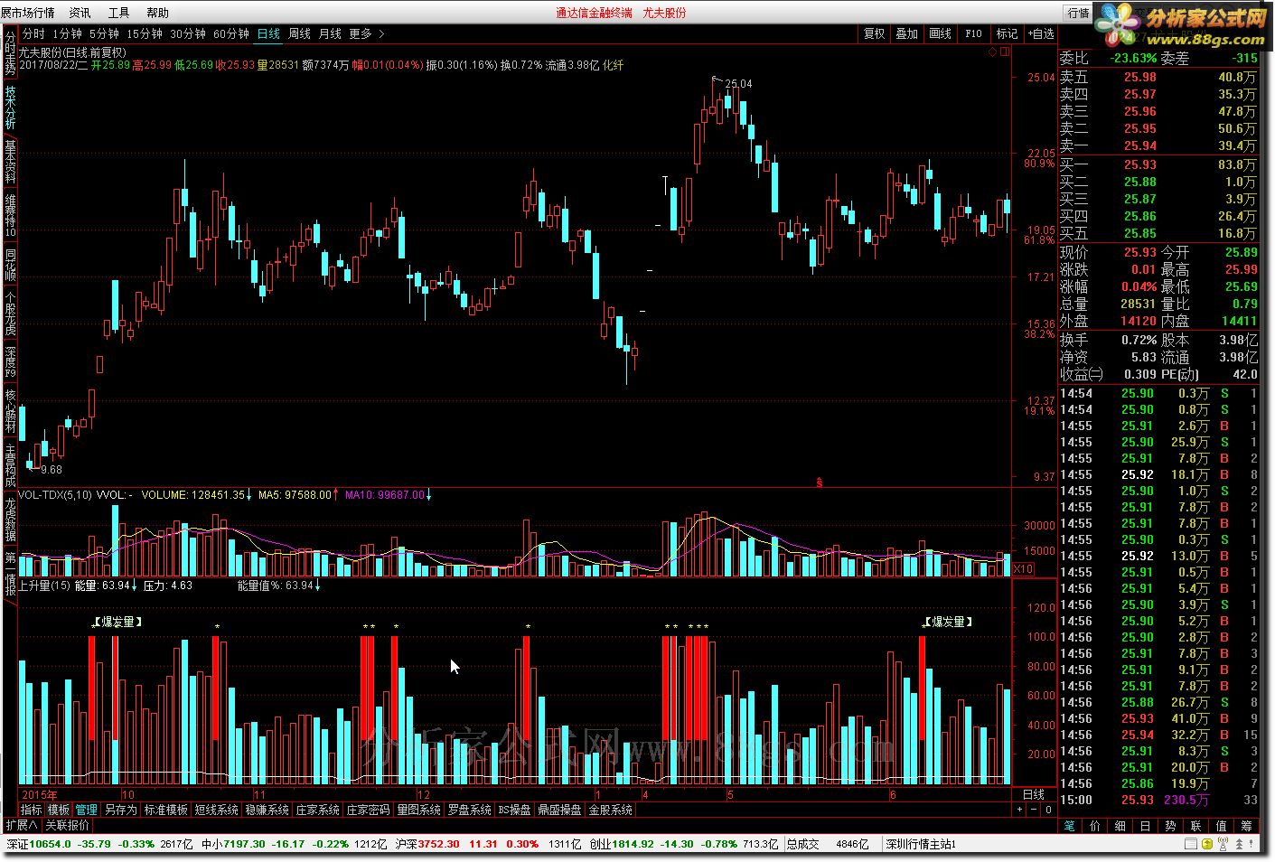
Task: Click the red § marker on chart
Action: pos(820,482)
